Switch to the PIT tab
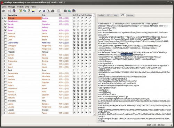The image size is (174, 128). point(108,15)
